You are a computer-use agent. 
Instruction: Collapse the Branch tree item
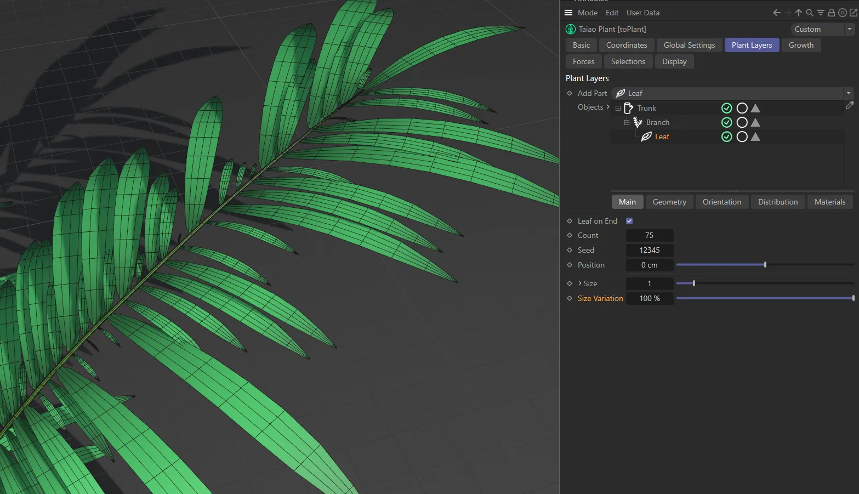coord(627,122)
